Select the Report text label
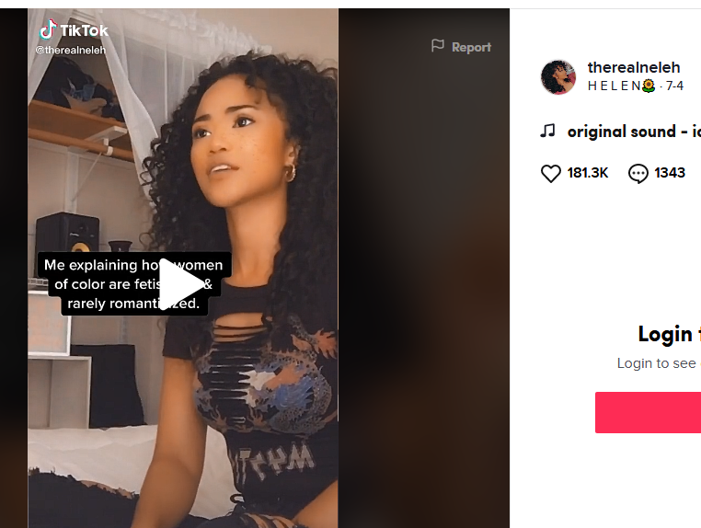This screenshot has width=701, height=528. [471, 47]
